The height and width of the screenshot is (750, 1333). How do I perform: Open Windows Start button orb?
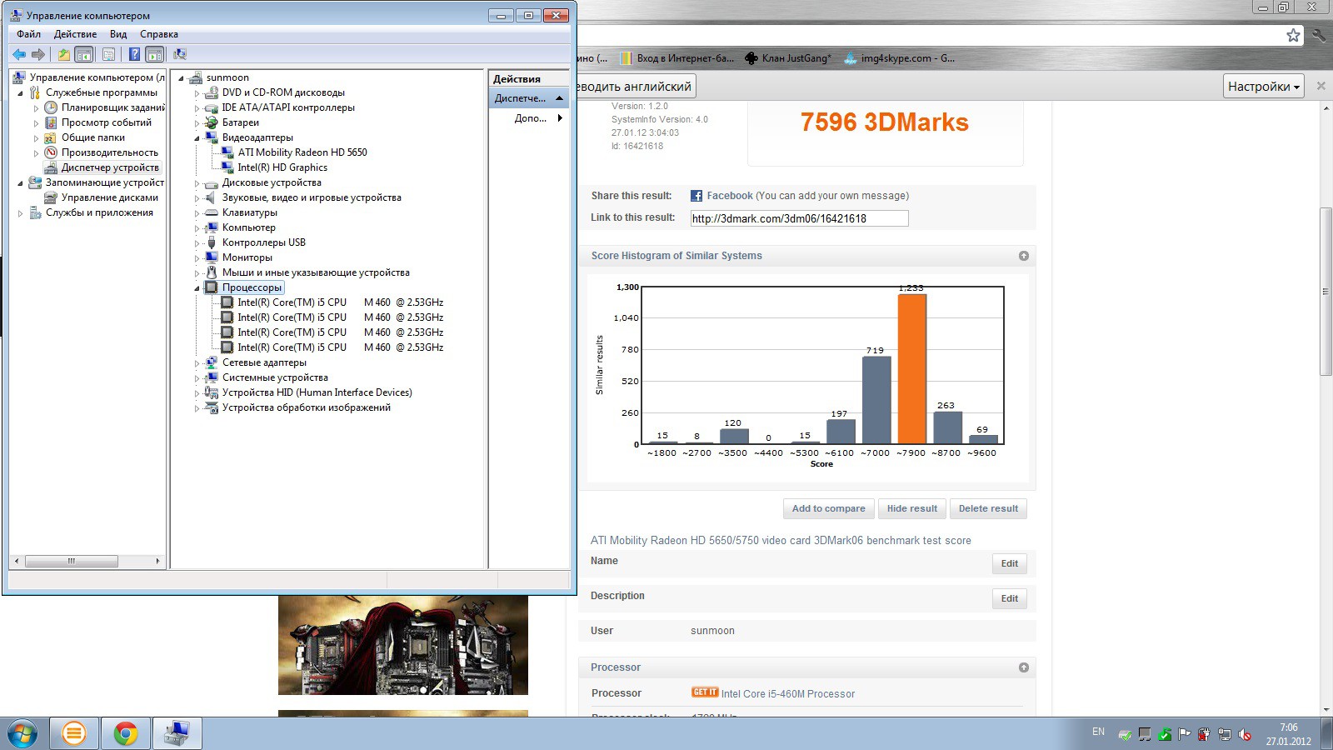[x=22, y=733]
